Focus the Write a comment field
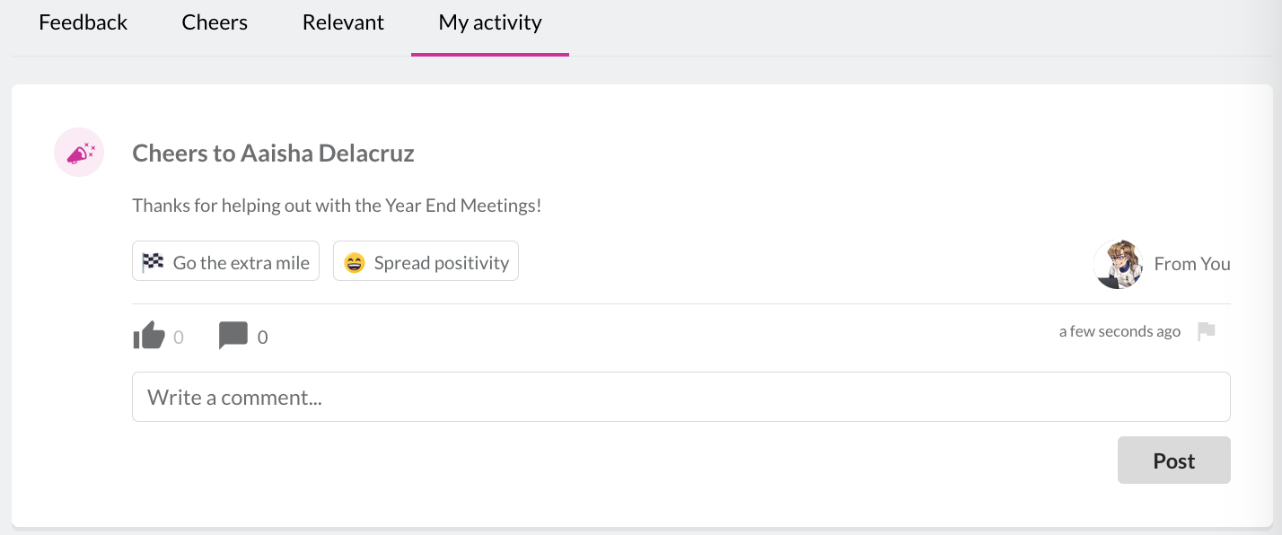This screenshot has width=1282, height=535. click(681, 397)
